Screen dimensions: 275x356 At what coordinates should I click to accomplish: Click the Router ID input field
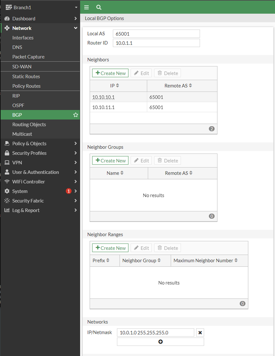point(156,43)
